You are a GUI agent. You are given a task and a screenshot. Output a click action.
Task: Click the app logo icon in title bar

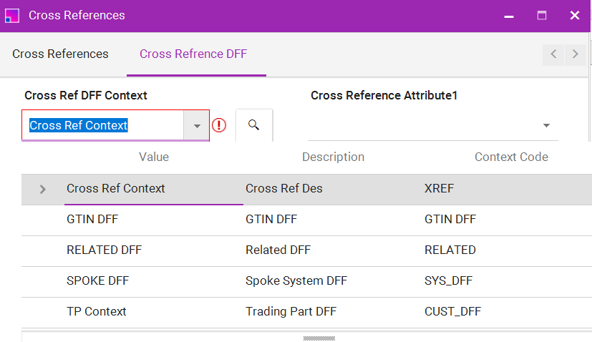click(x=12, y=16)
